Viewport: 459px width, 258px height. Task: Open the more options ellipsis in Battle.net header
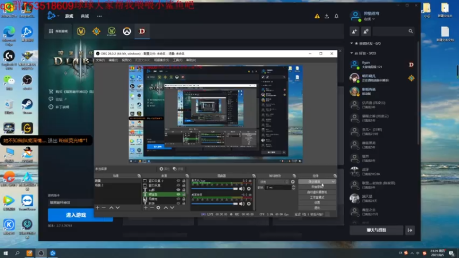[99, 16]
